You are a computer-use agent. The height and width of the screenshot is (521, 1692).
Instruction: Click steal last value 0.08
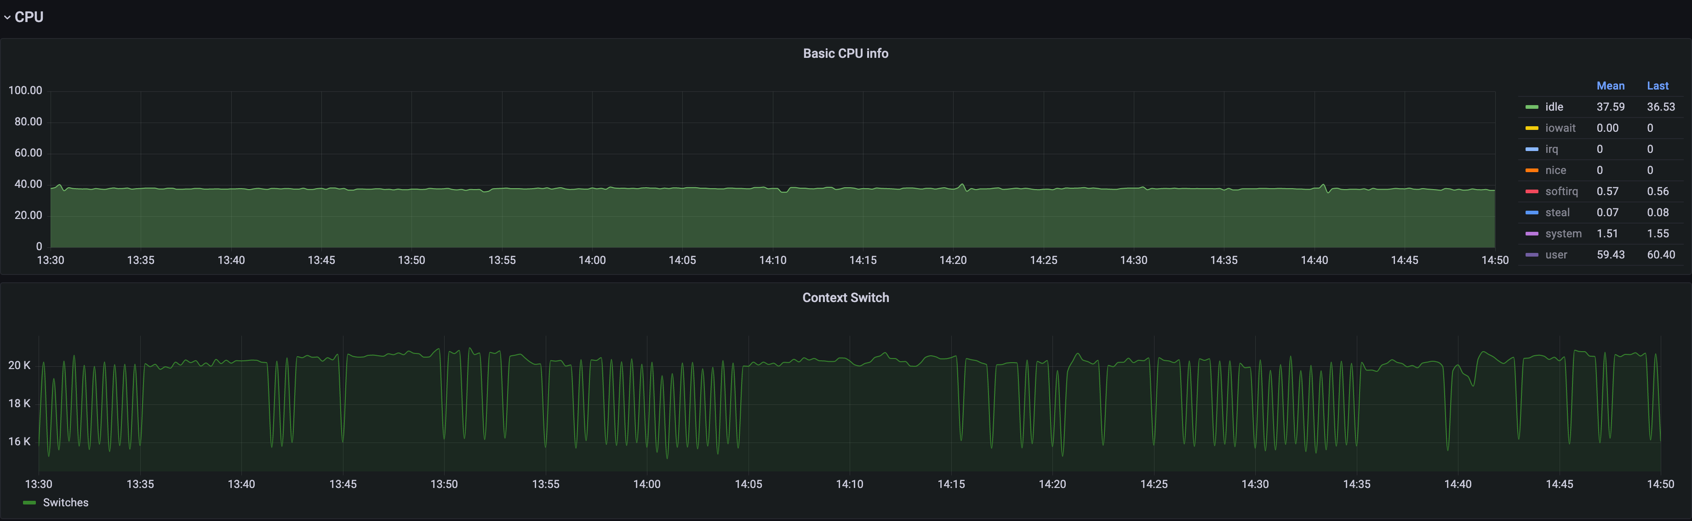(x=1658, y=212)
